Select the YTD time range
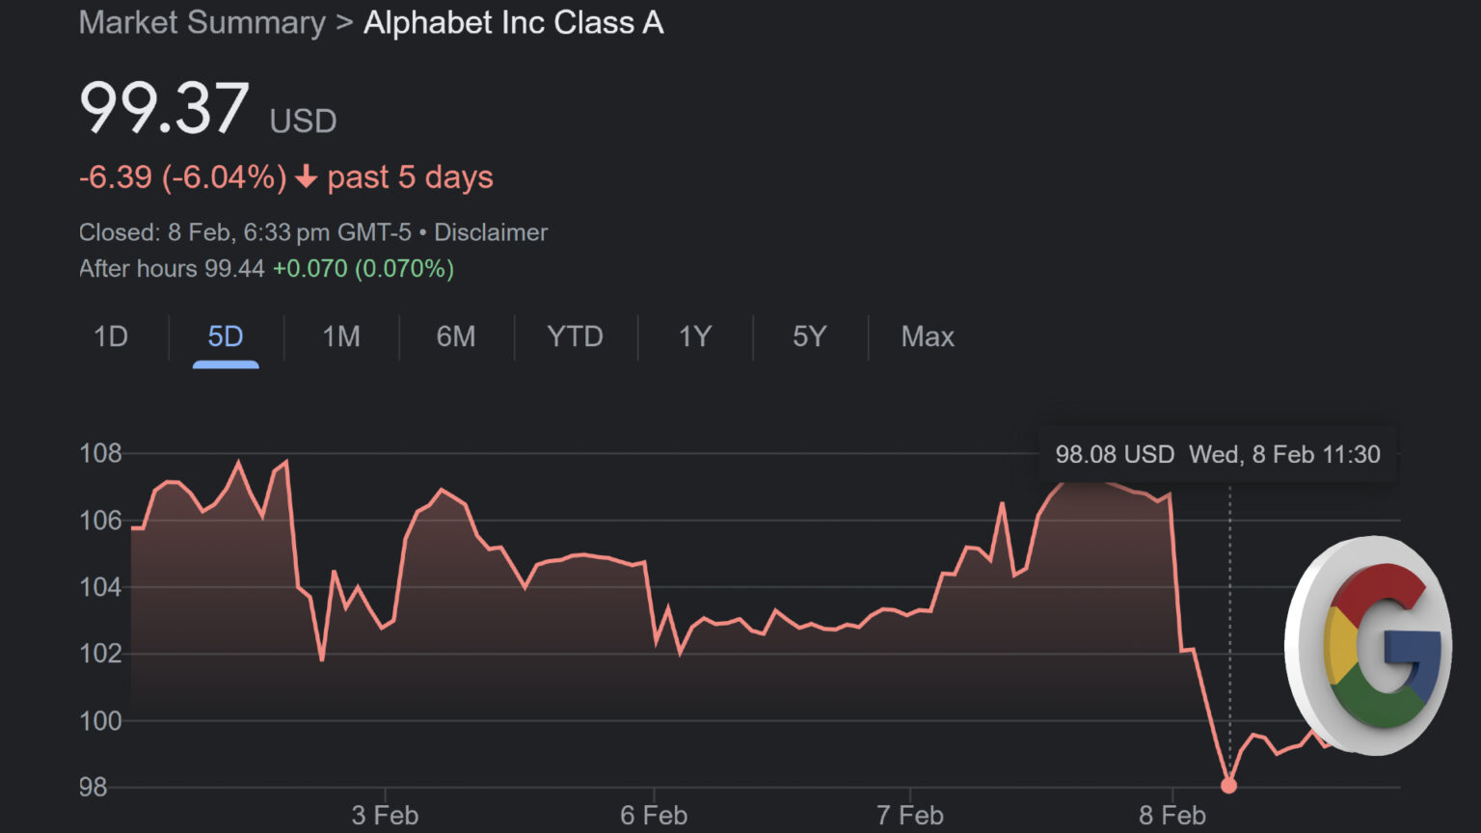This screenshot has width=1481, height=833. [x=575, y=337]
